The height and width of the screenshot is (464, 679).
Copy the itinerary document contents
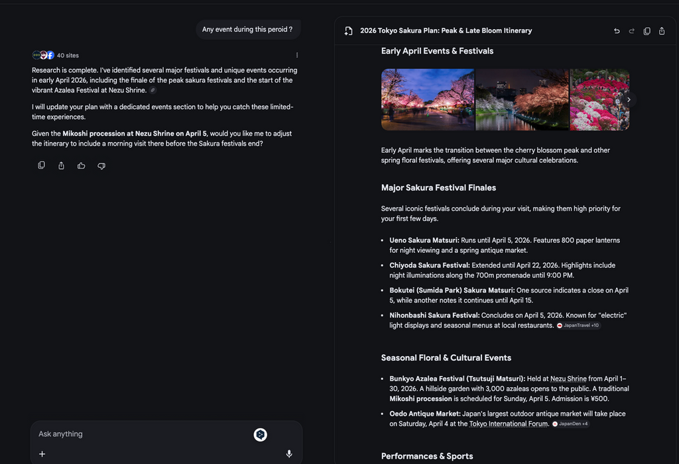647,31
